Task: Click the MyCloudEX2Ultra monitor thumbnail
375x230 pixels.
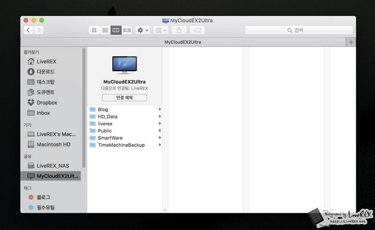Action: (x=125, y=64)
